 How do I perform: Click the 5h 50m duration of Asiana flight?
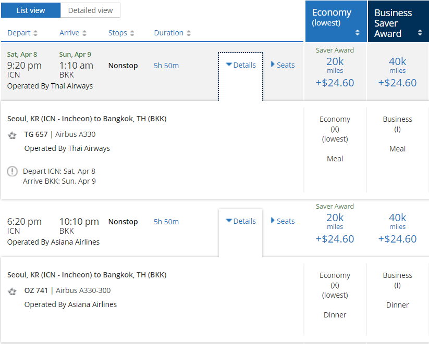tap(166, 222)
